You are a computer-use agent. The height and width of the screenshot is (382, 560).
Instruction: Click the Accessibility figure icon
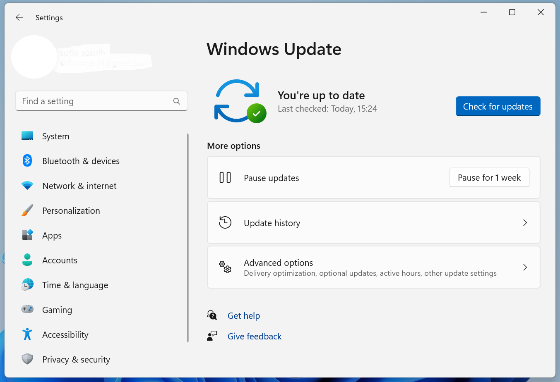click(x=27, y=334)
